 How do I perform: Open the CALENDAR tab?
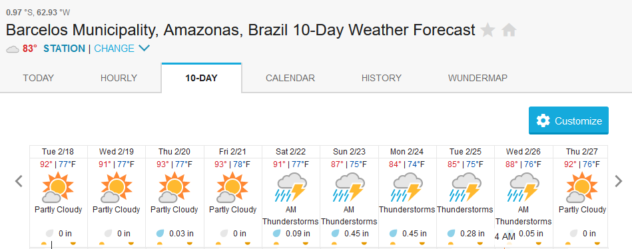coord(290,78)
